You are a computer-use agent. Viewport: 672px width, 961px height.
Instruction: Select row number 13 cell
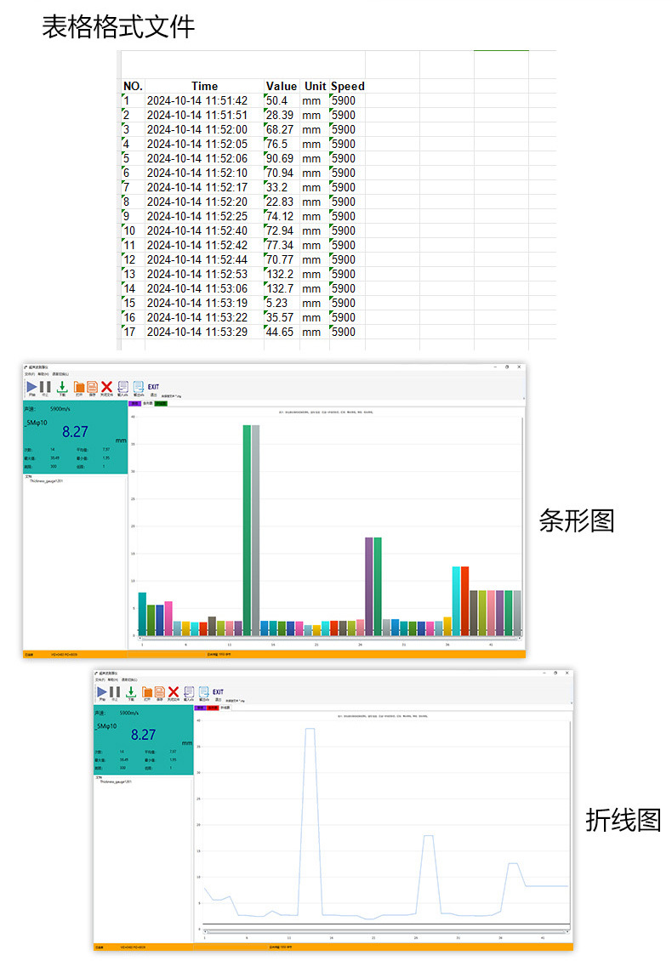pyautogui.click(x=133, y=275)
